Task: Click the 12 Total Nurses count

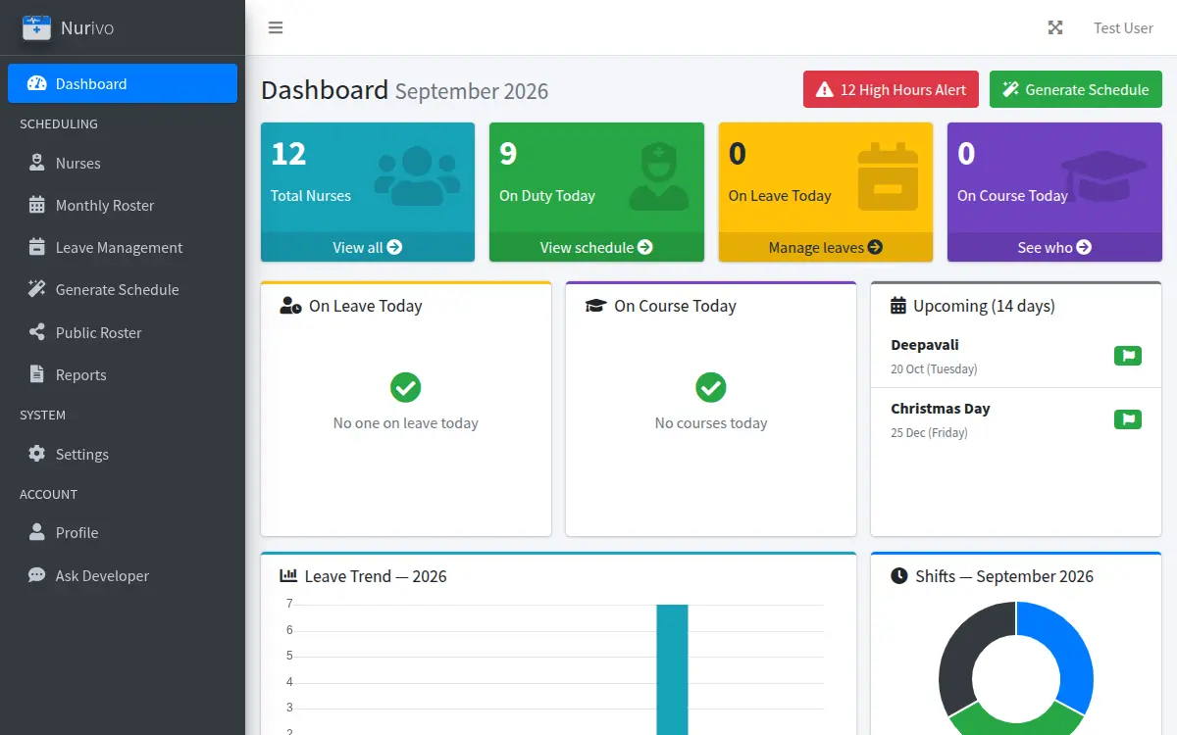Action: [288, 153]
